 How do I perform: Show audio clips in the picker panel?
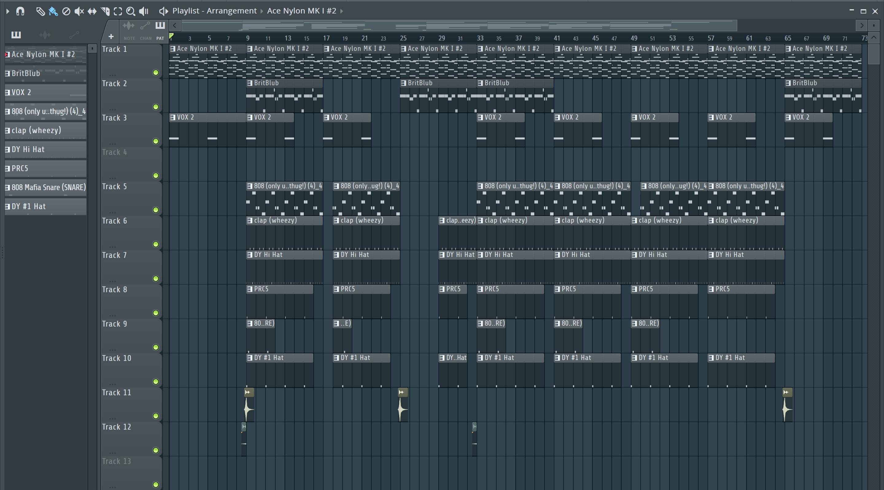45,35
